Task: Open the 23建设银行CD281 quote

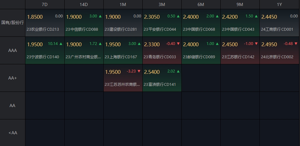Action: 123,23
